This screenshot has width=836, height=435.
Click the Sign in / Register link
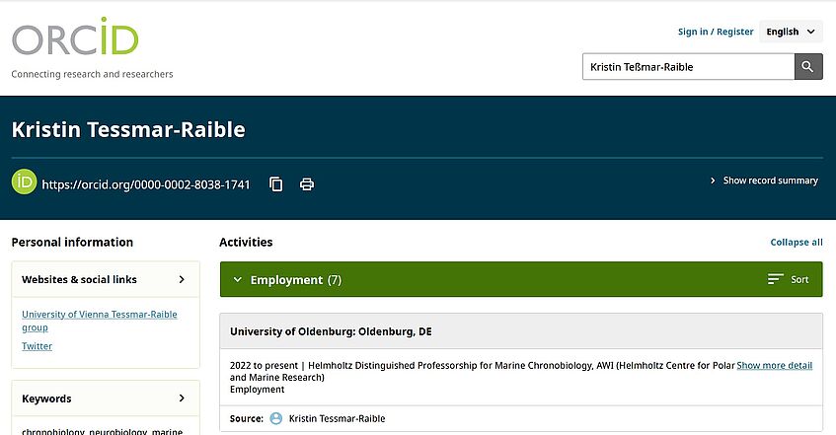click(716, 32)
